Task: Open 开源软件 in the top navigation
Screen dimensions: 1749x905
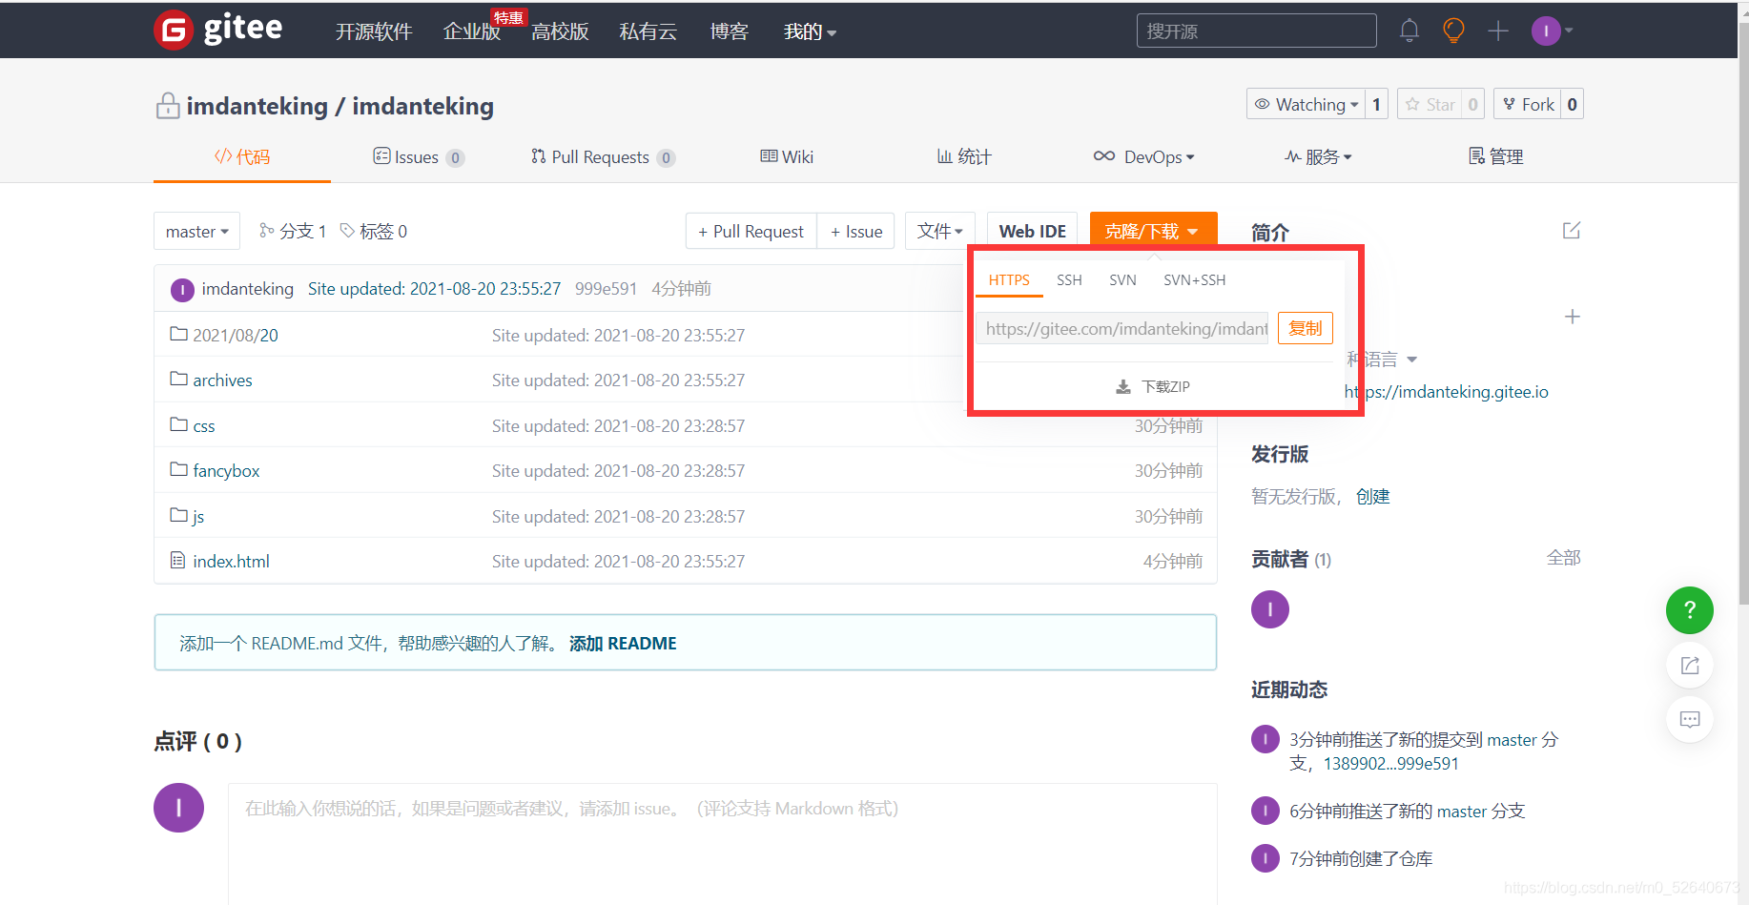Action: (x=374, y=31)
